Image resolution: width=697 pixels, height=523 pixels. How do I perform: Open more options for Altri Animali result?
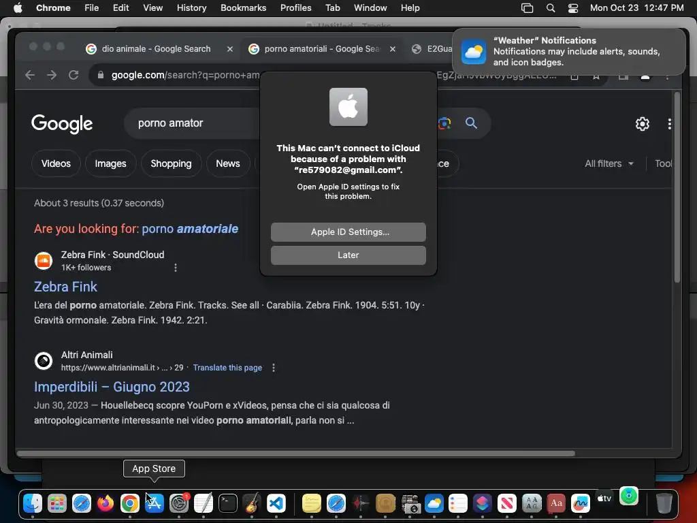tap(274, 368)
